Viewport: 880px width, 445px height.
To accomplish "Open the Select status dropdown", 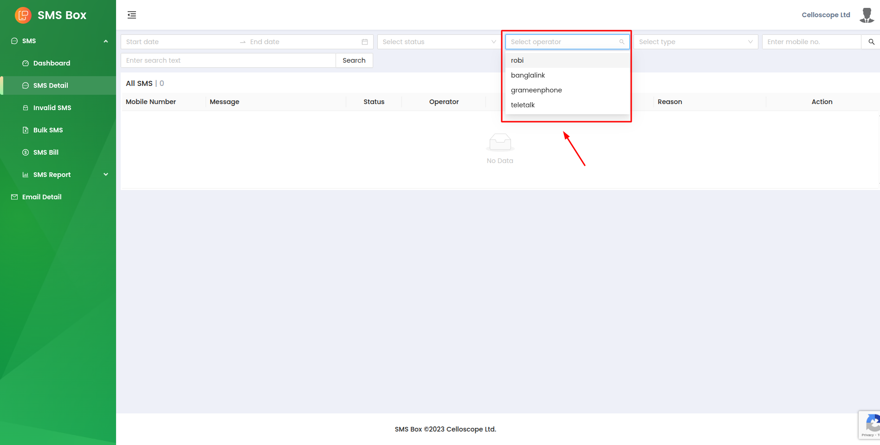I will 439,42.
